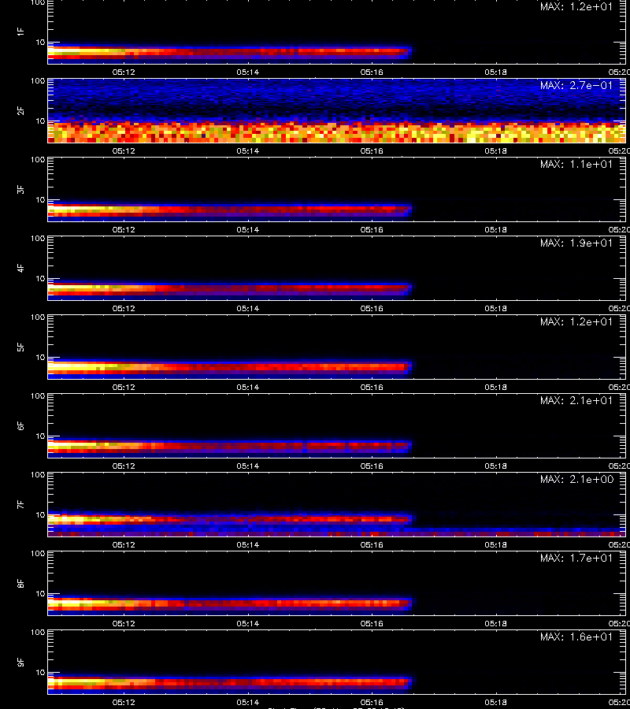The height and width of the screenshot is (709, 630).
Task: Click the 5F panel axis label
Action: pos(20,347)
